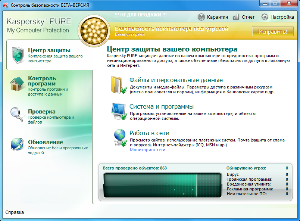300x221 pixels.
Task: Click the Kaspersky PURE product logo text
Action: point(39,25)
